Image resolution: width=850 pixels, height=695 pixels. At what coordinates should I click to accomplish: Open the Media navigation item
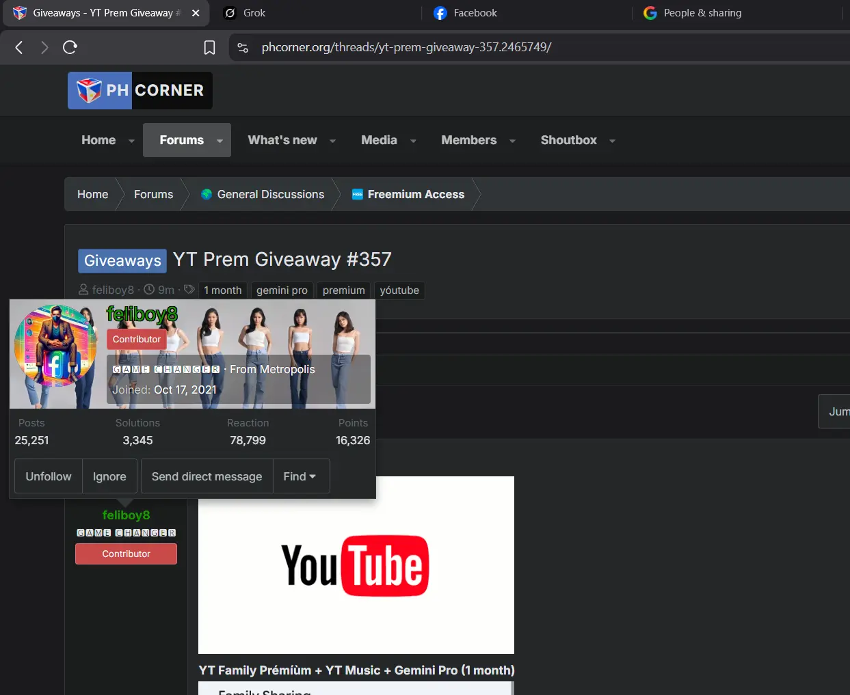point(379,140)
